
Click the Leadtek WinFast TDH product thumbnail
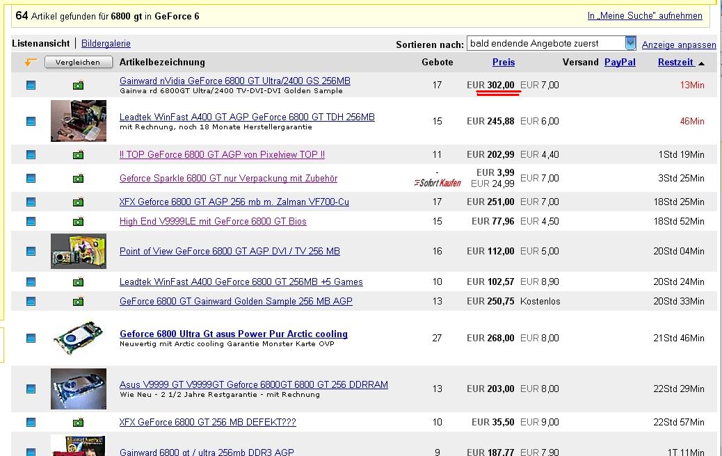[79, 121]
